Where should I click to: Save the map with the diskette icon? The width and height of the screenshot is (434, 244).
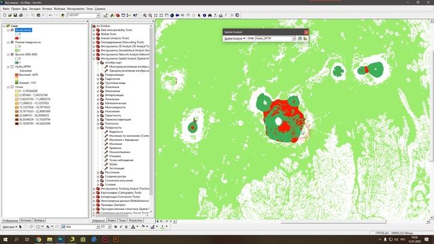15,15
